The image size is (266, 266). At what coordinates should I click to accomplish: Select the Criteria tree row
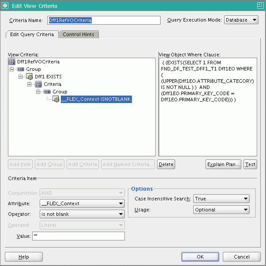(x=52, y=84)
